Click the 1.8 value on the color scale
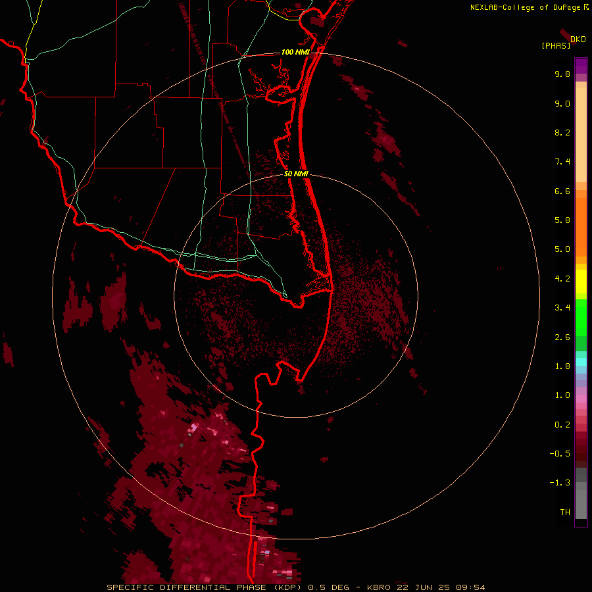This screenshot has height=592, width=592. click(562, 366)
